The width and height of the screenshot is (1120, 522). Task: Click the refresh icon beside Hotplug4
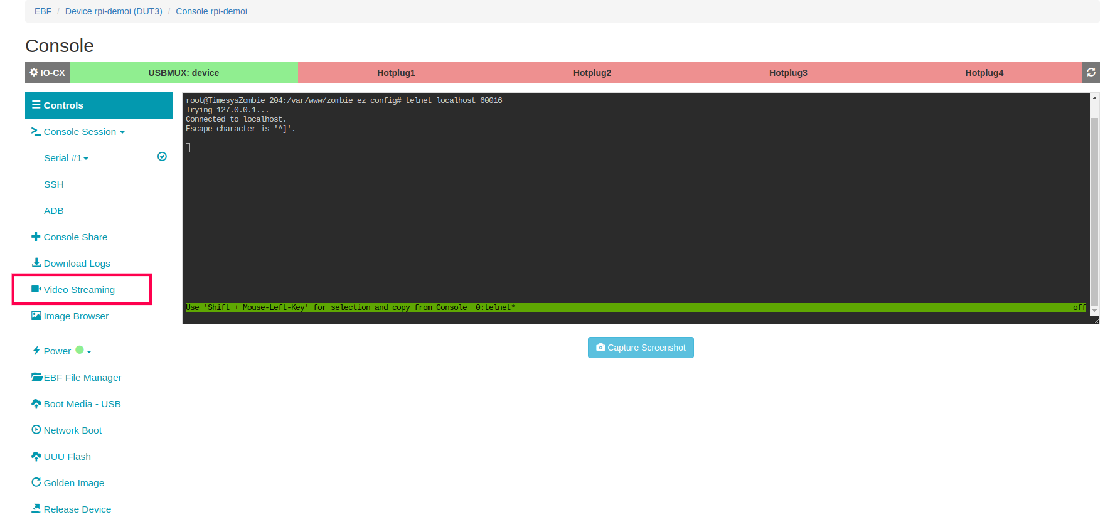pos(1091,73)
